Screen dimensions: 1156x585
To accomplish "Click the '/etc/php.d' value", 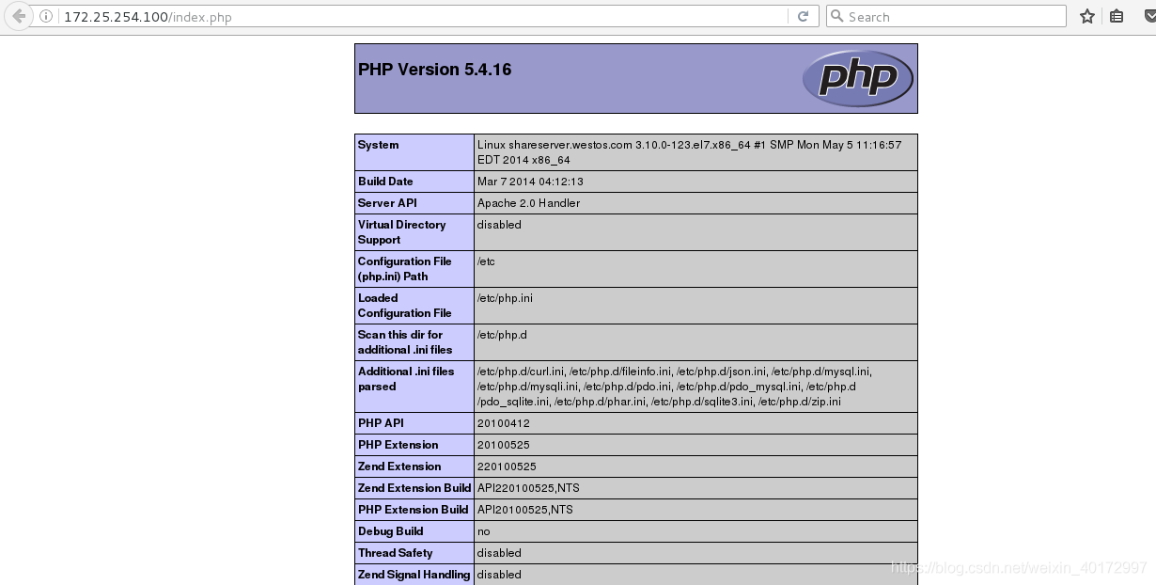I will (503, 335).
